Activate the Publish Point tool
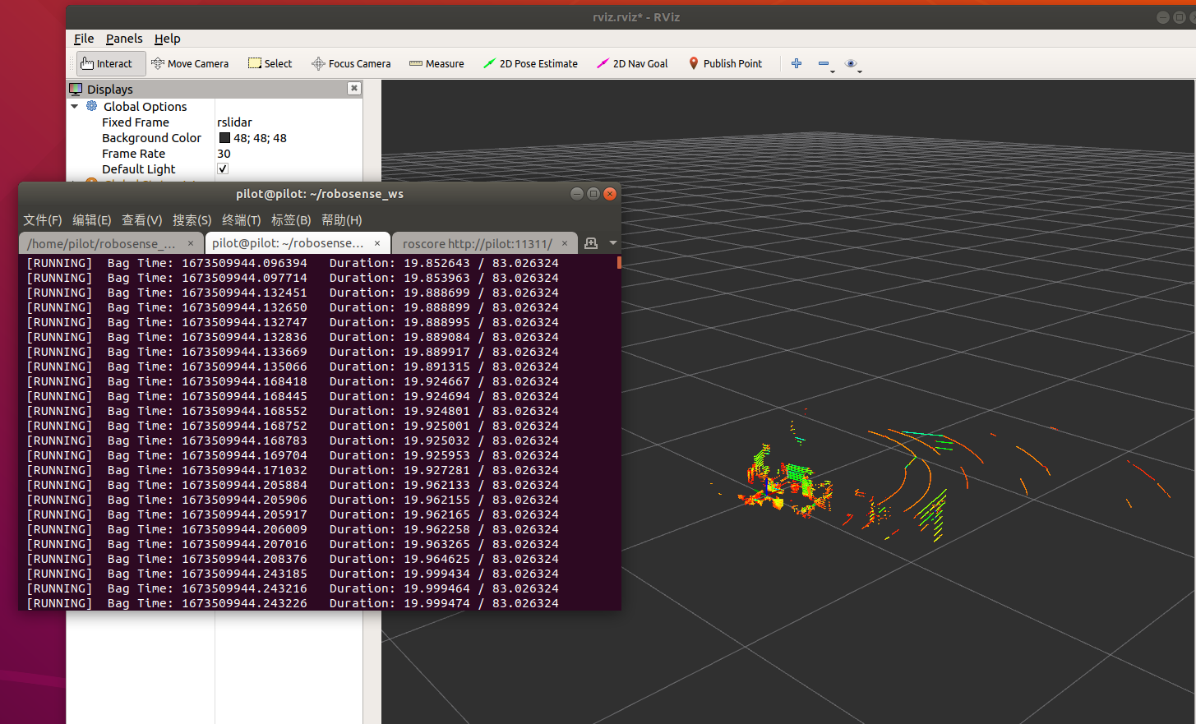1196x724 pixels. (725, 63)
